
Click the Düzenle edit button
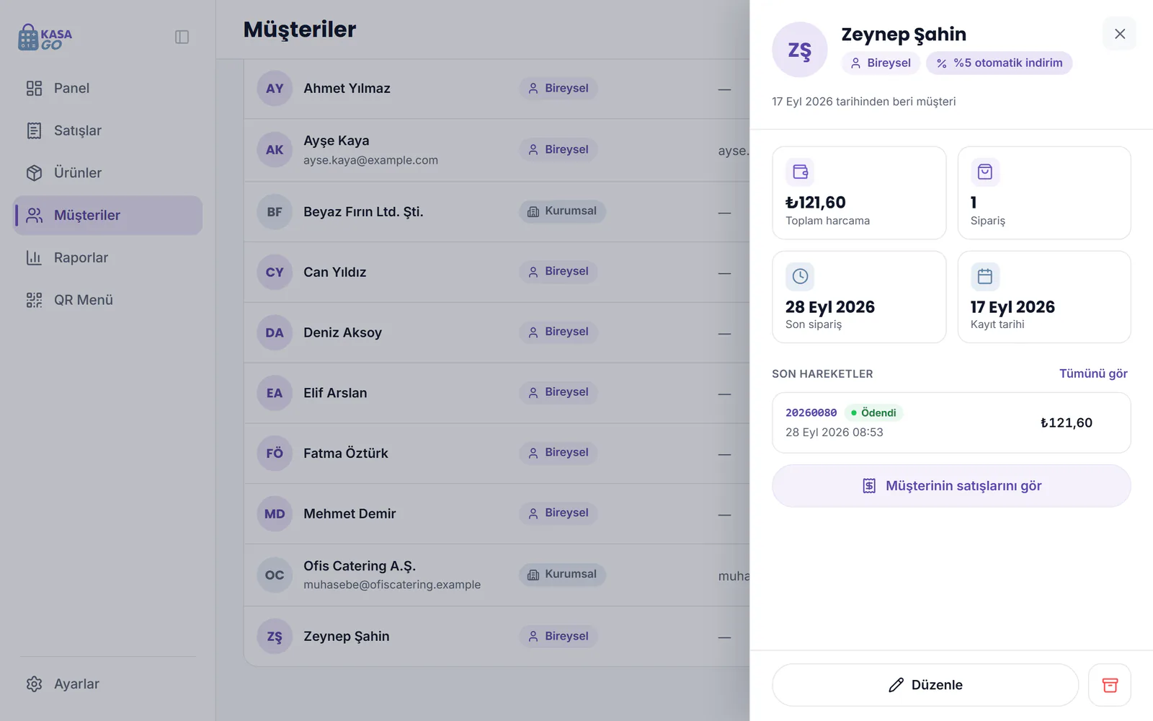coord(925,685)
